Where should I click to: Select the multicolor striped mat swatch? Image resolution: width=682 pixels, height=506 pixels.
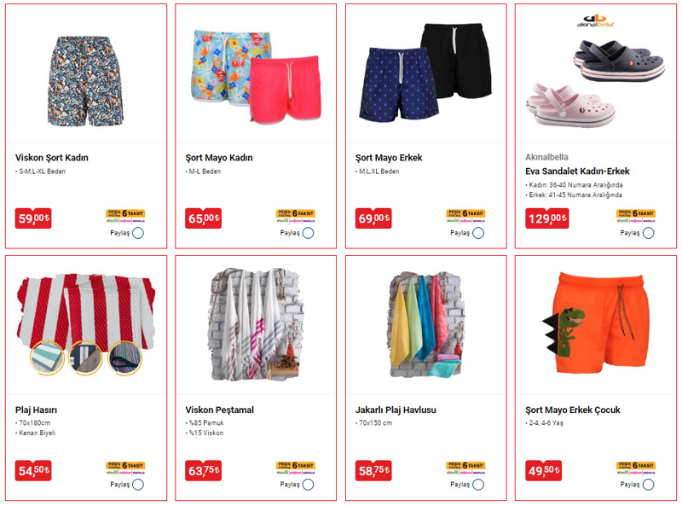(x=124, y=358)
